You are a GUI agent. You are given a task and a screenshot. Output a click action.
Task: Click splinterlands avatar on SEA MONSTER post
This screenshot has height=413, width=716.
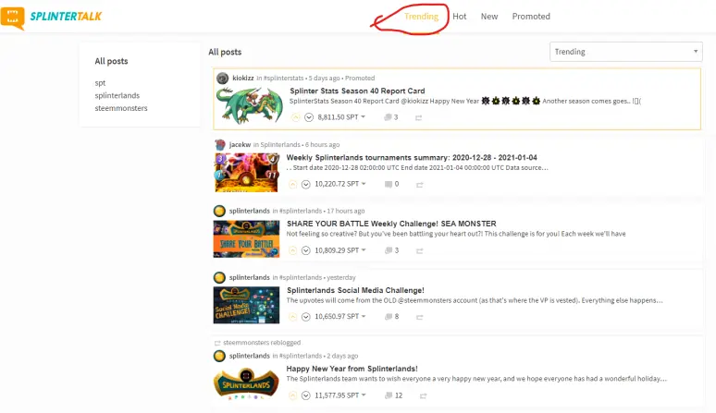[219, 211]
